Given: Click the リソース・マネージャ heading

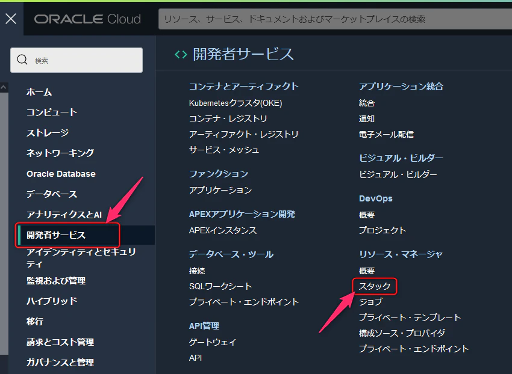Looking at the screenshot, I should pyautogui.click(x=401, y=254).
